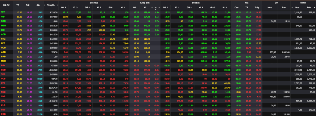Click the Tổng KL column header
Viewport: 316px width, 116px height.
(x=51, y=5)
